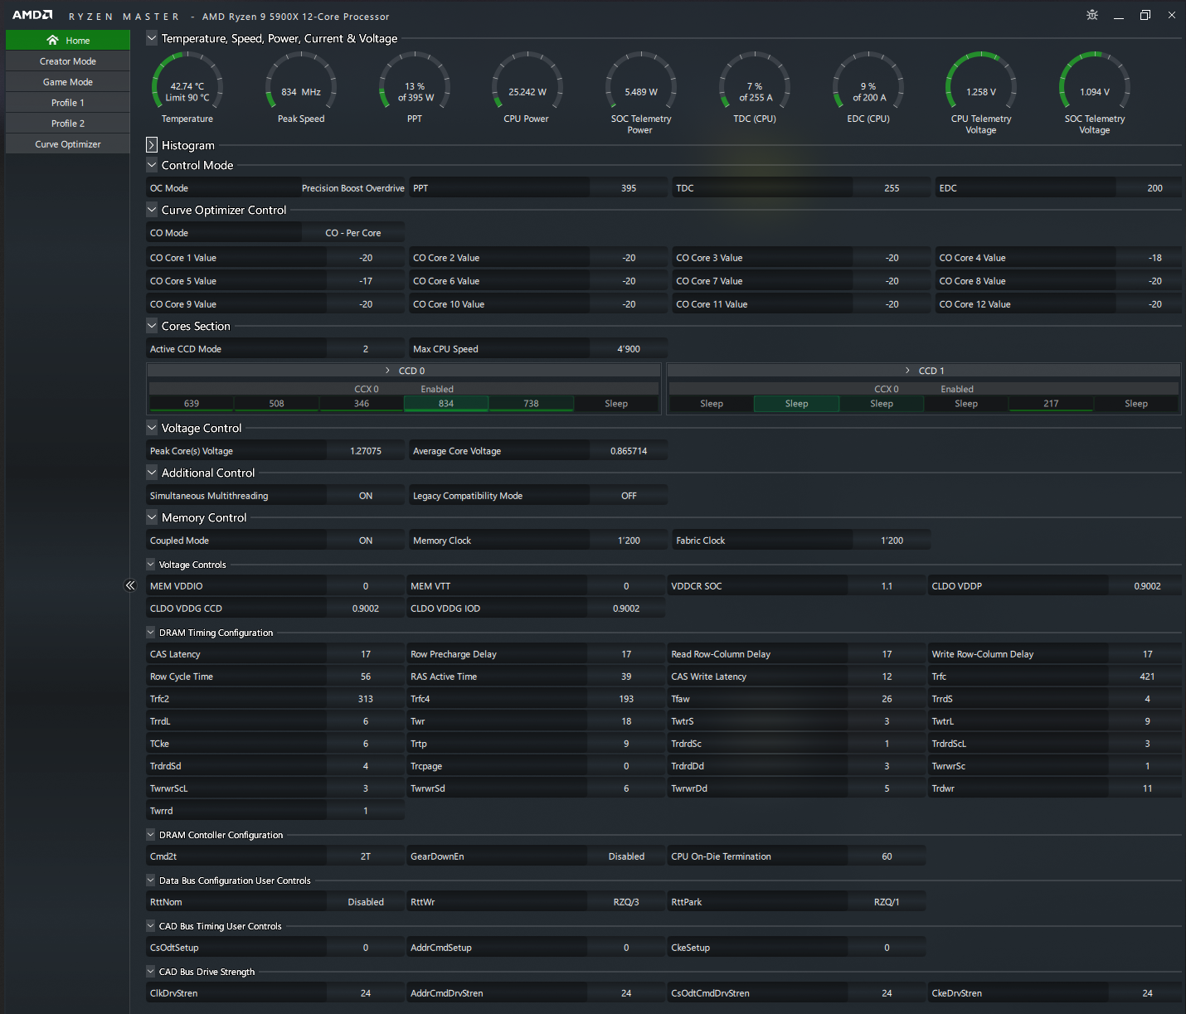This screenshot has width=1186, height=1014.
Task: Collapse the Voltage Controls subsection
Action: tap(151, 565)
